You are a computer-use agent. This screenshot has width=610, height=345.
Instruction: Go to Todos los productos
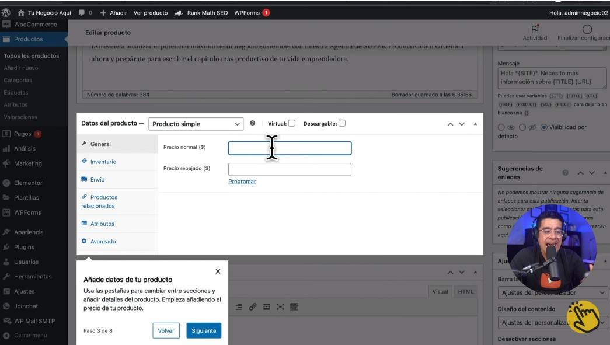tap(32, 56)
